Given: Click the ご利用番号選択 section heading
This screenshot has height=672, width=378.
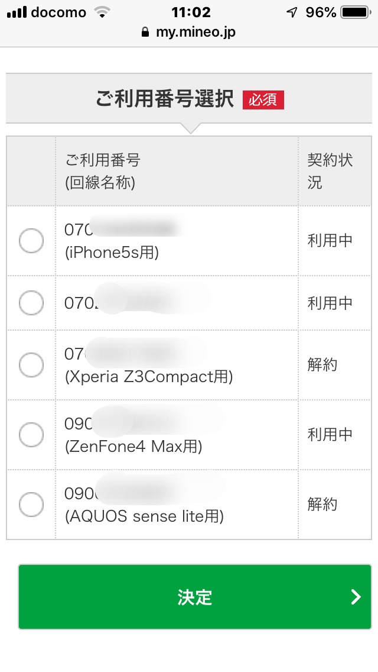Looking at the screenshot, I should point(165,99).
